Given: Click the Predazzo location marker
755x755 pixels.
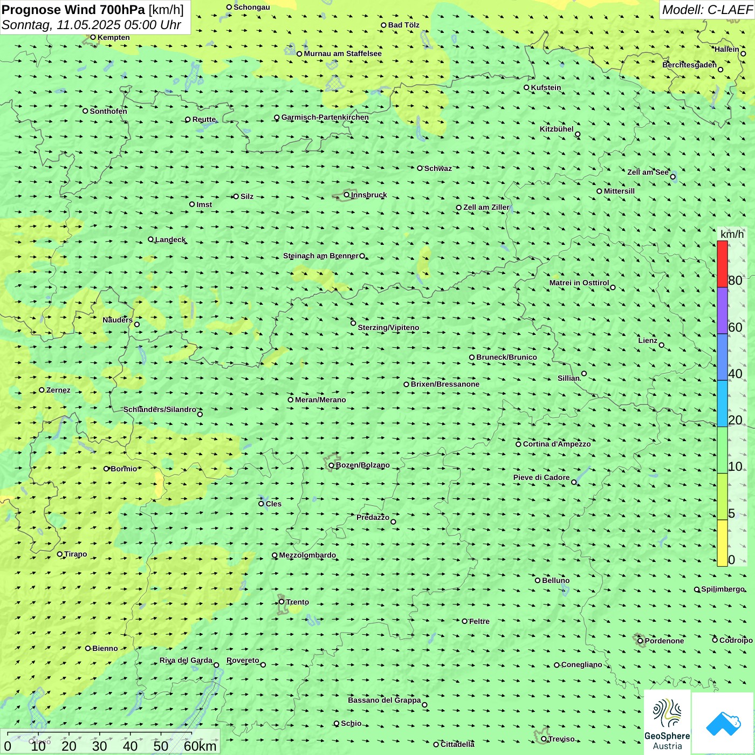Looking at the screenshot, I should click(393, 521).
